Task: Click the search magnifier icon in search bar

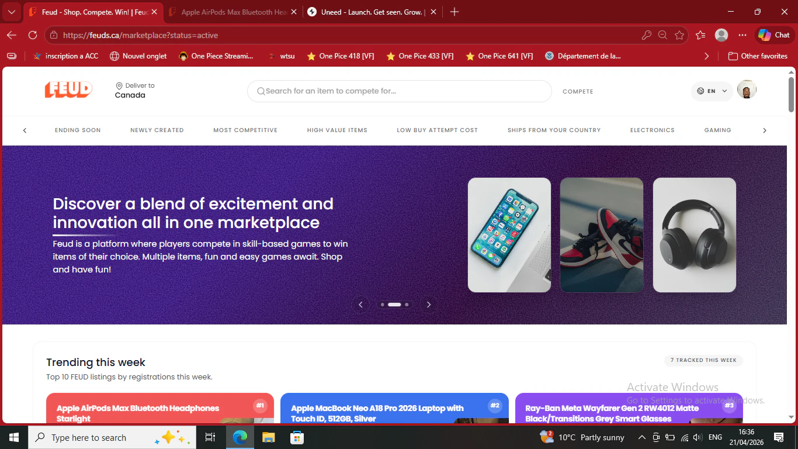Action: (x=261, y=91)
